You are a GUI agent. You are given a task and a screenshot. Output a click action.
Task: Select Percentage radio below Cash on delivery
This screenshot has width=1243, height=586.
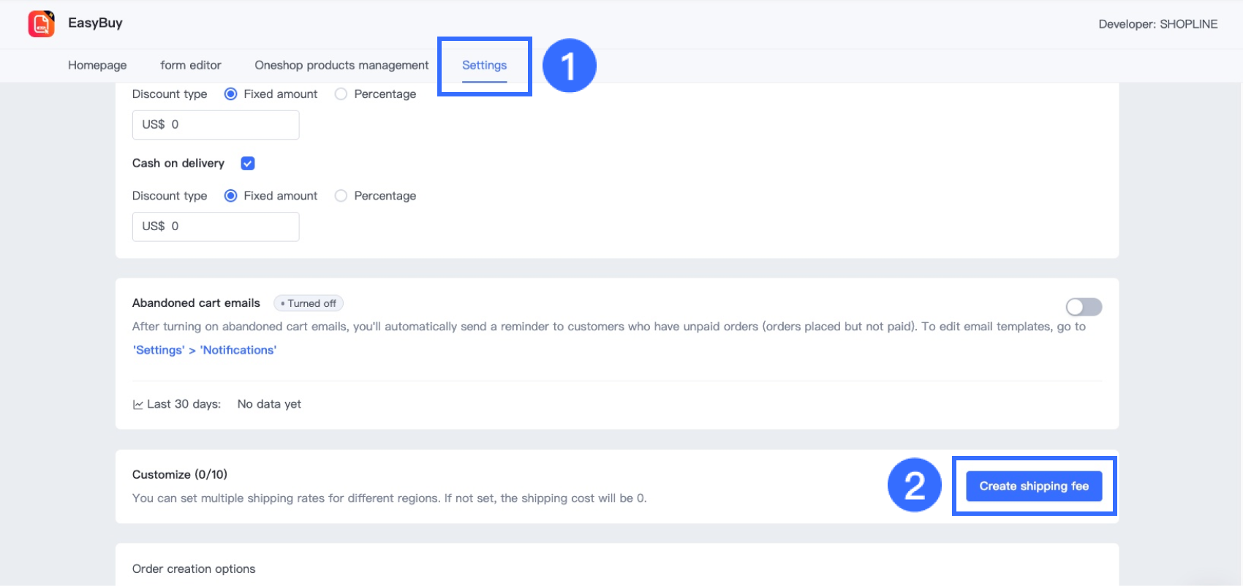click(341, 196)
